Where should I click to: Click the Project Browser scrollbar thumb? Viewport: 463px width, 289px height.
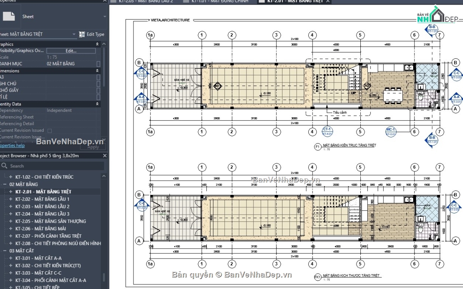pyautogui.click(x=103, y=278)
